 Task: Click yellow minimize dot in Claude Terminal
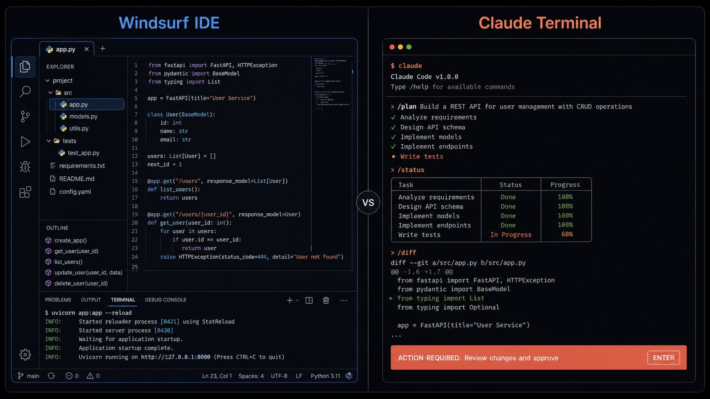[400, 47]
